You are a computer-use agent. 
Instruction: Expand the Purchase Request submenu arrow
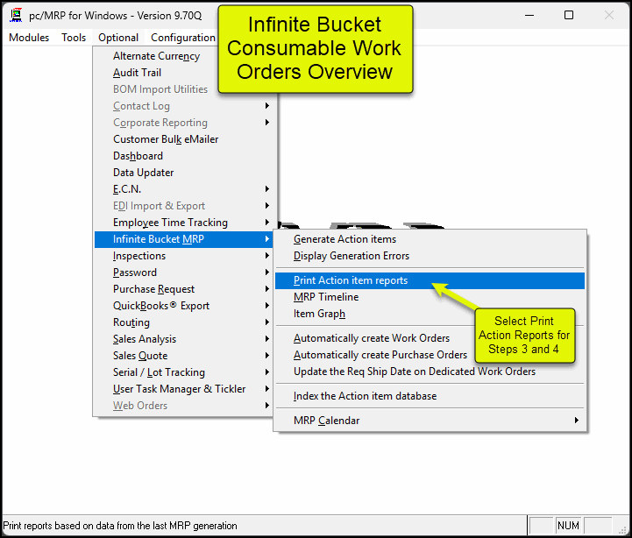tap(266, 289)
